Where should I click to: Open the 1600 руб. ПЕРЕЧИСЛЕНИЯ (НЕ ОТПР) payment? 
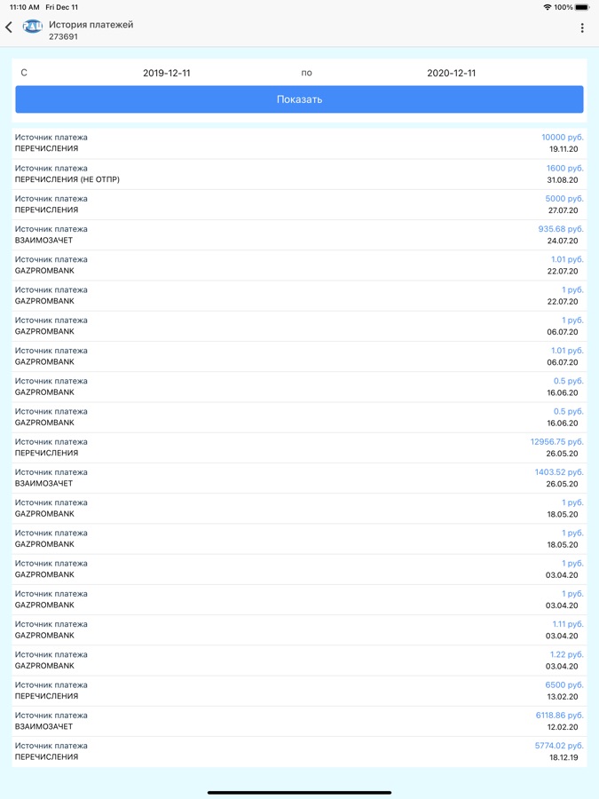(299, 174)
